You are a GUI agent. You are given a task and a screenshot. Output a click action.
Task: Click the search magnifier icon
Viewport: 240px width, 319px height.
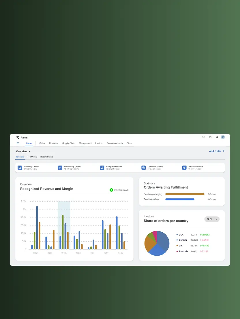pos(203,137)
